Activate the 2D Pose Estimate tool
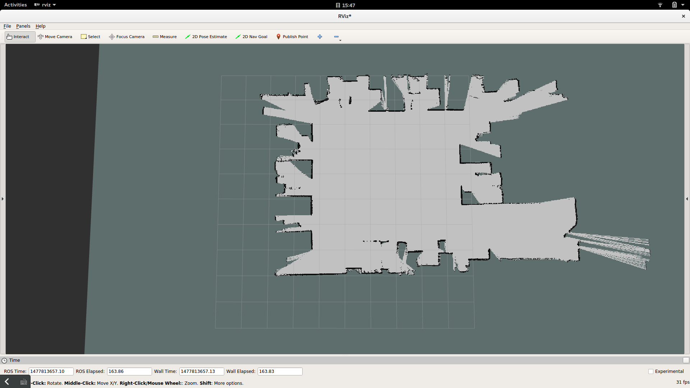690x388 pixels. click(x=206, y=37)
